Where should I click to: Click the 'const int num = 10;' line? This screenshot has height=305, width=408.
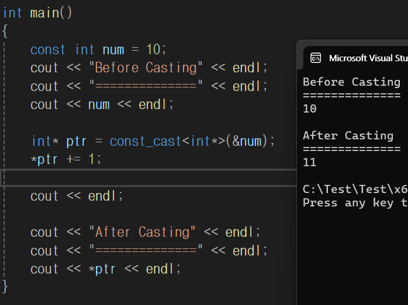[x=98, y=50]
